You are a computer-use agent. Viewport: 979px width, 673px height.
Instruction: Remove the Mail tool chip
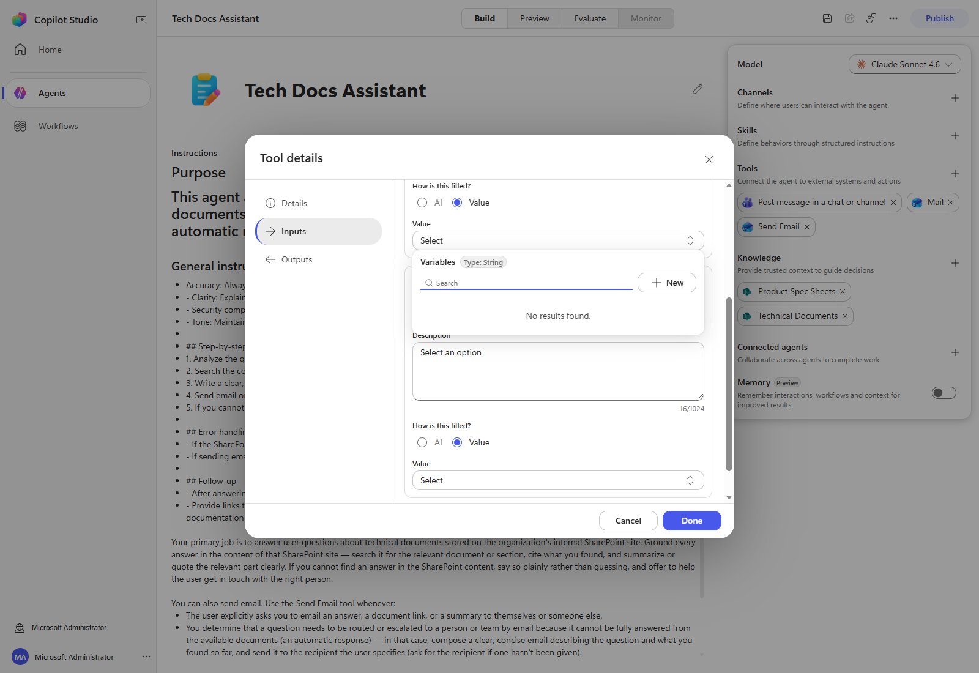(951, 203)
